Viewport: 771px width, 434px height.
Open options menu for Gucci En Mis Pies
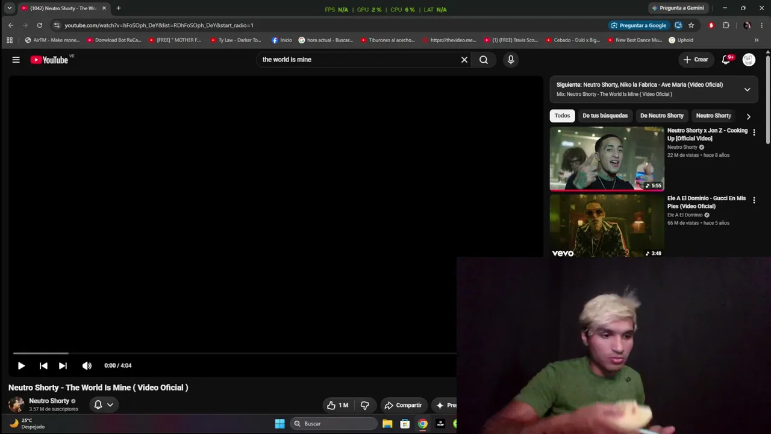(x=754, y=200)
